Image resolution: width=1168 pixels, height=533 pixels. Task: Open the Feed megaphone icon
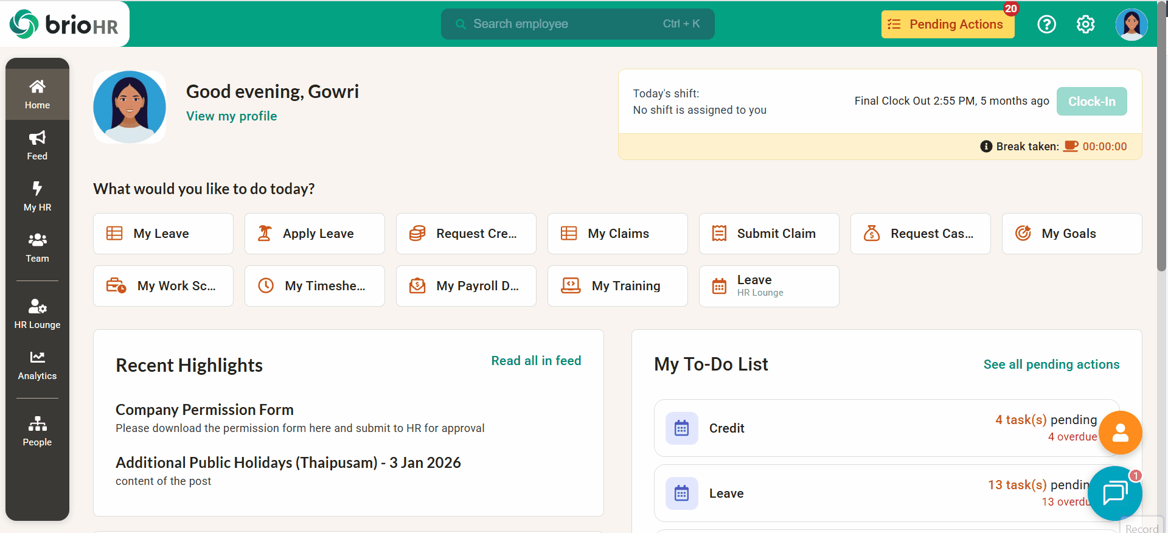point(37,138)
